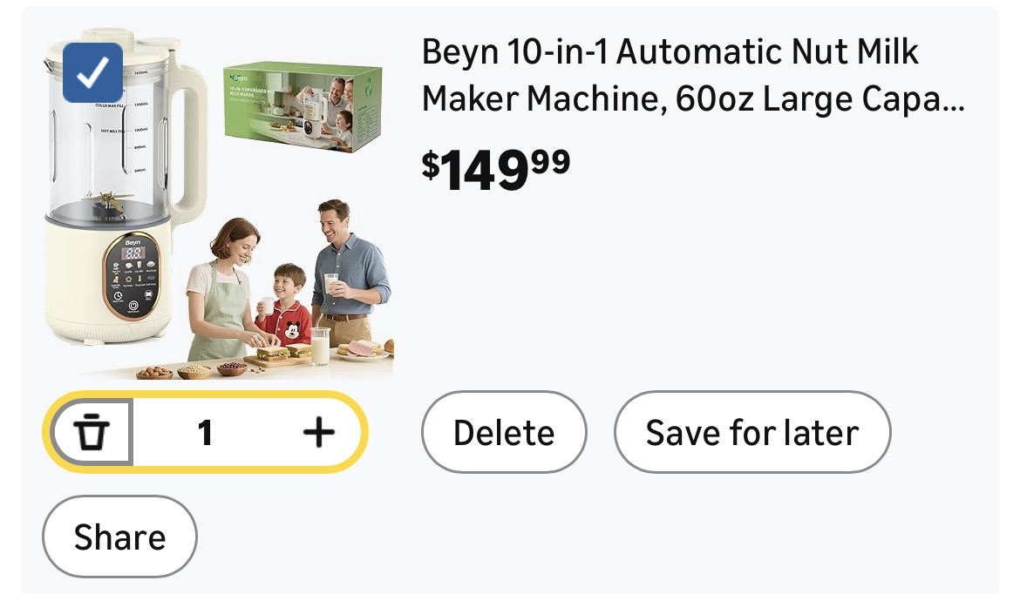Viewport: 1020px width, 594px height.
Task: Increase quantity with the plus icon
Action: (x=318, y=432)
